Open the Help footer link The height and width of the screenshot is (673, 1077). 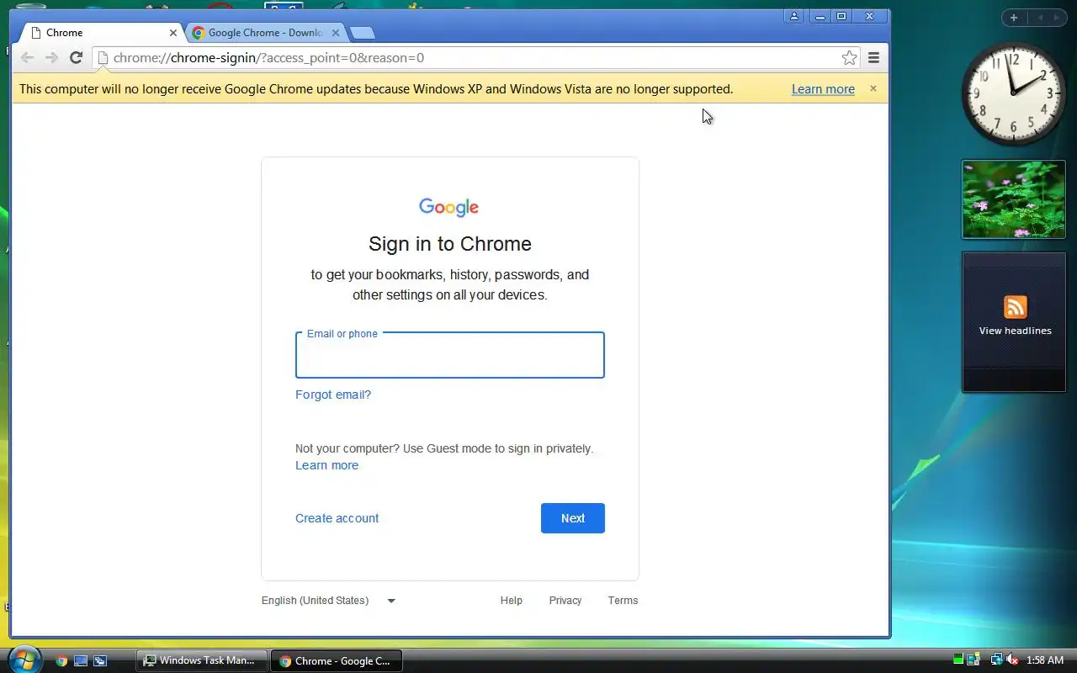pyautogui.click(x=512, y=601)
